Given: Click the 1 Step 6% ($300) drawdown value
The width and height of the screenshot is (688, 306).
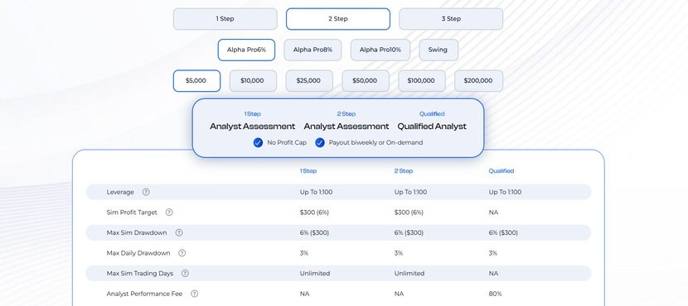Looking at the screenshot, I should click(x=314, y=233).
